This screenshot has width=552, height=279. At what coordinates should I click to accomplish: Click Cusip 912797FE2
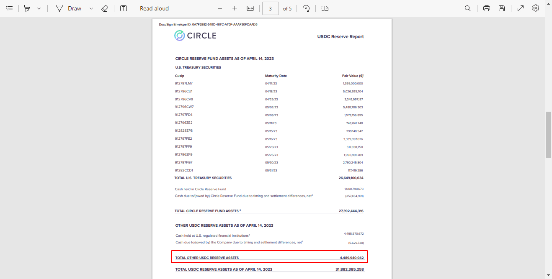click(183, 138)
